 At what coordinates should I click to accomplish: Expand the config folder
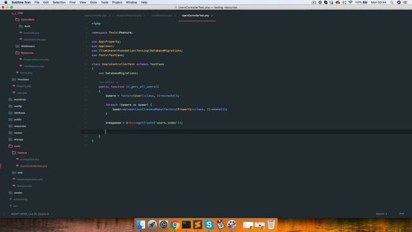click(17, 106)
